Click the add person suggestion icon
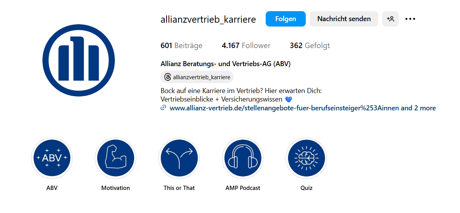This screenshot has width=460, height=213. [x=390, y=19]
